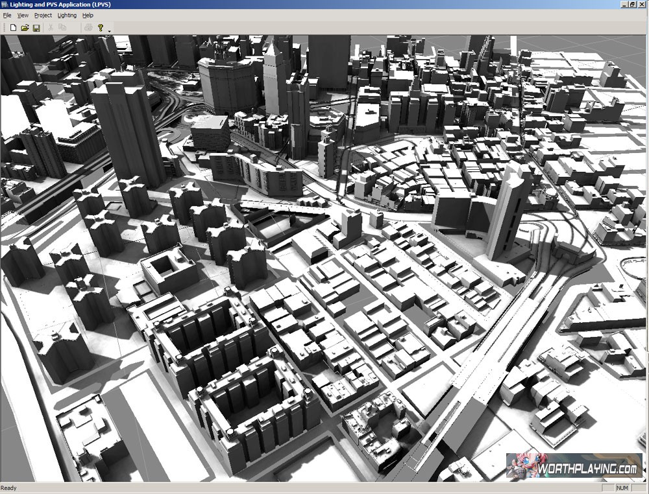Open the Project menu
Image resolution: width=649 pixels, height=494 pixels.
click(x=43, y=15)
